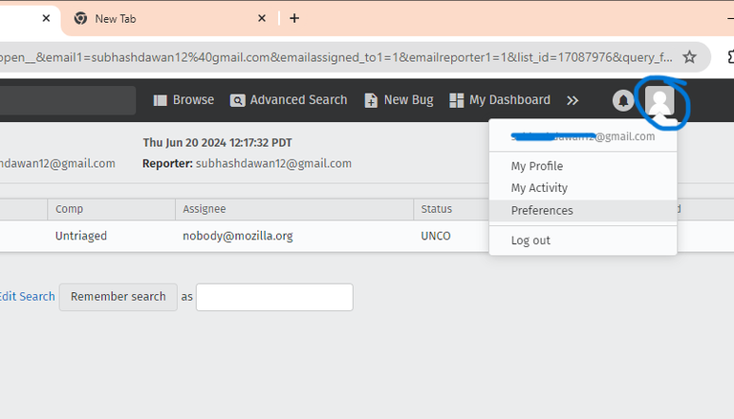Choose Log out from the account menu
Image resolution: width=734 pixels, height=419 pixels.
530,241
